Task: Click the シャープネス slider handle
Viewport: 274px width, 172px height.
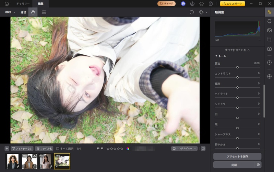Action: tap(237, 138)
